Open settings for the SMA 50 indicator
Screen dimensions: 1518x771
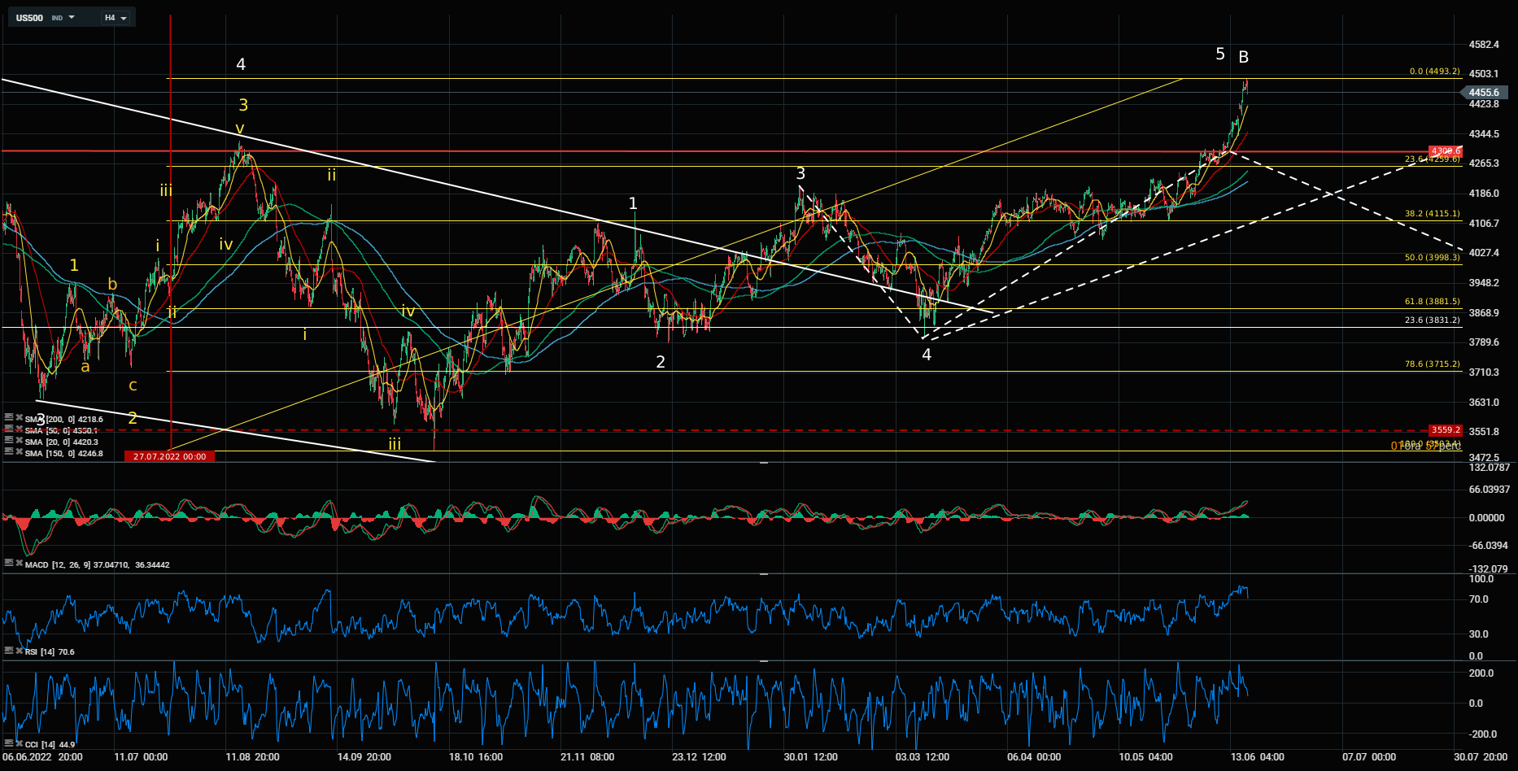pos(9,429)
